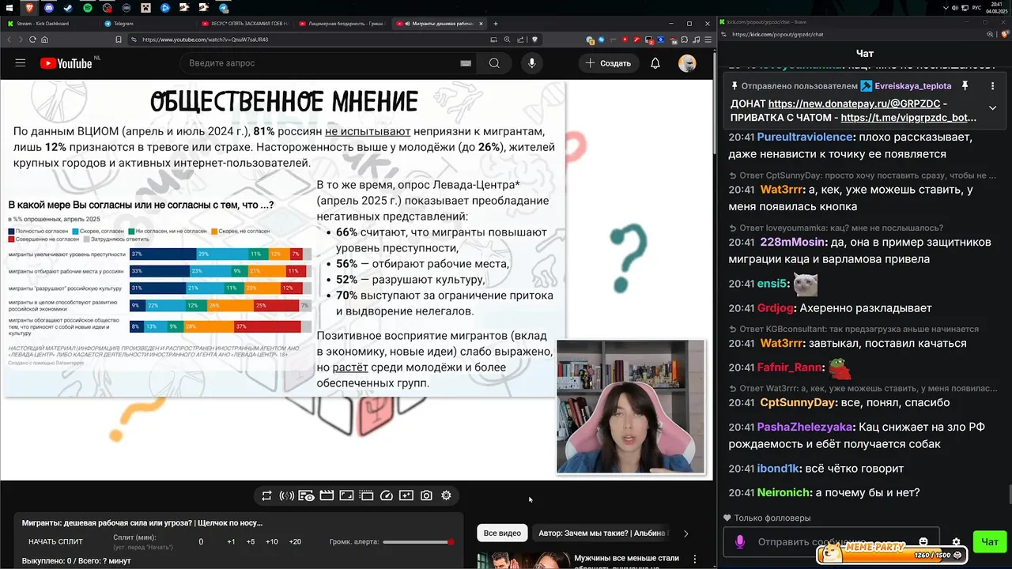Viewport: 1012px width, 569px height.
Task: Open a new browser tab
Action: pos(496,24)
